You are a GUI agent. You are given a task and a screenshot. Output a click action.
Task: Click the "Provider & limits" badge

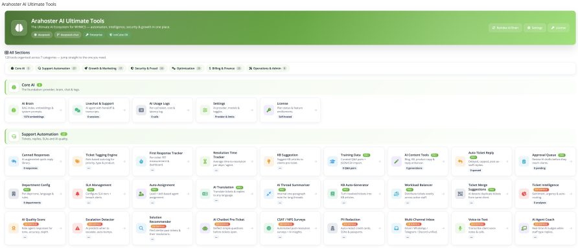224,116
